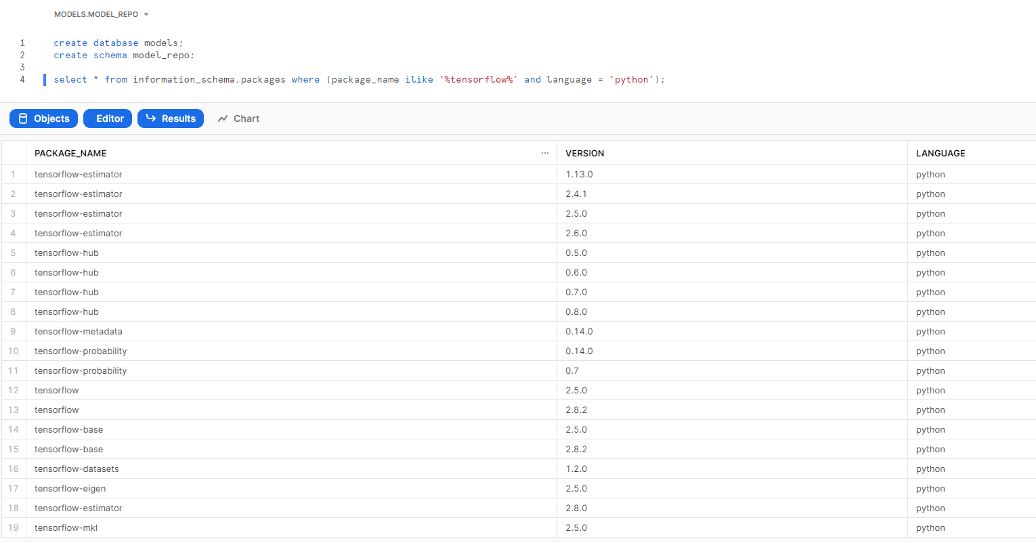The width and height of the screenshot is (1036, 543).
Task: Select the tensorflow-datasets cell
Action: [291, 469]
